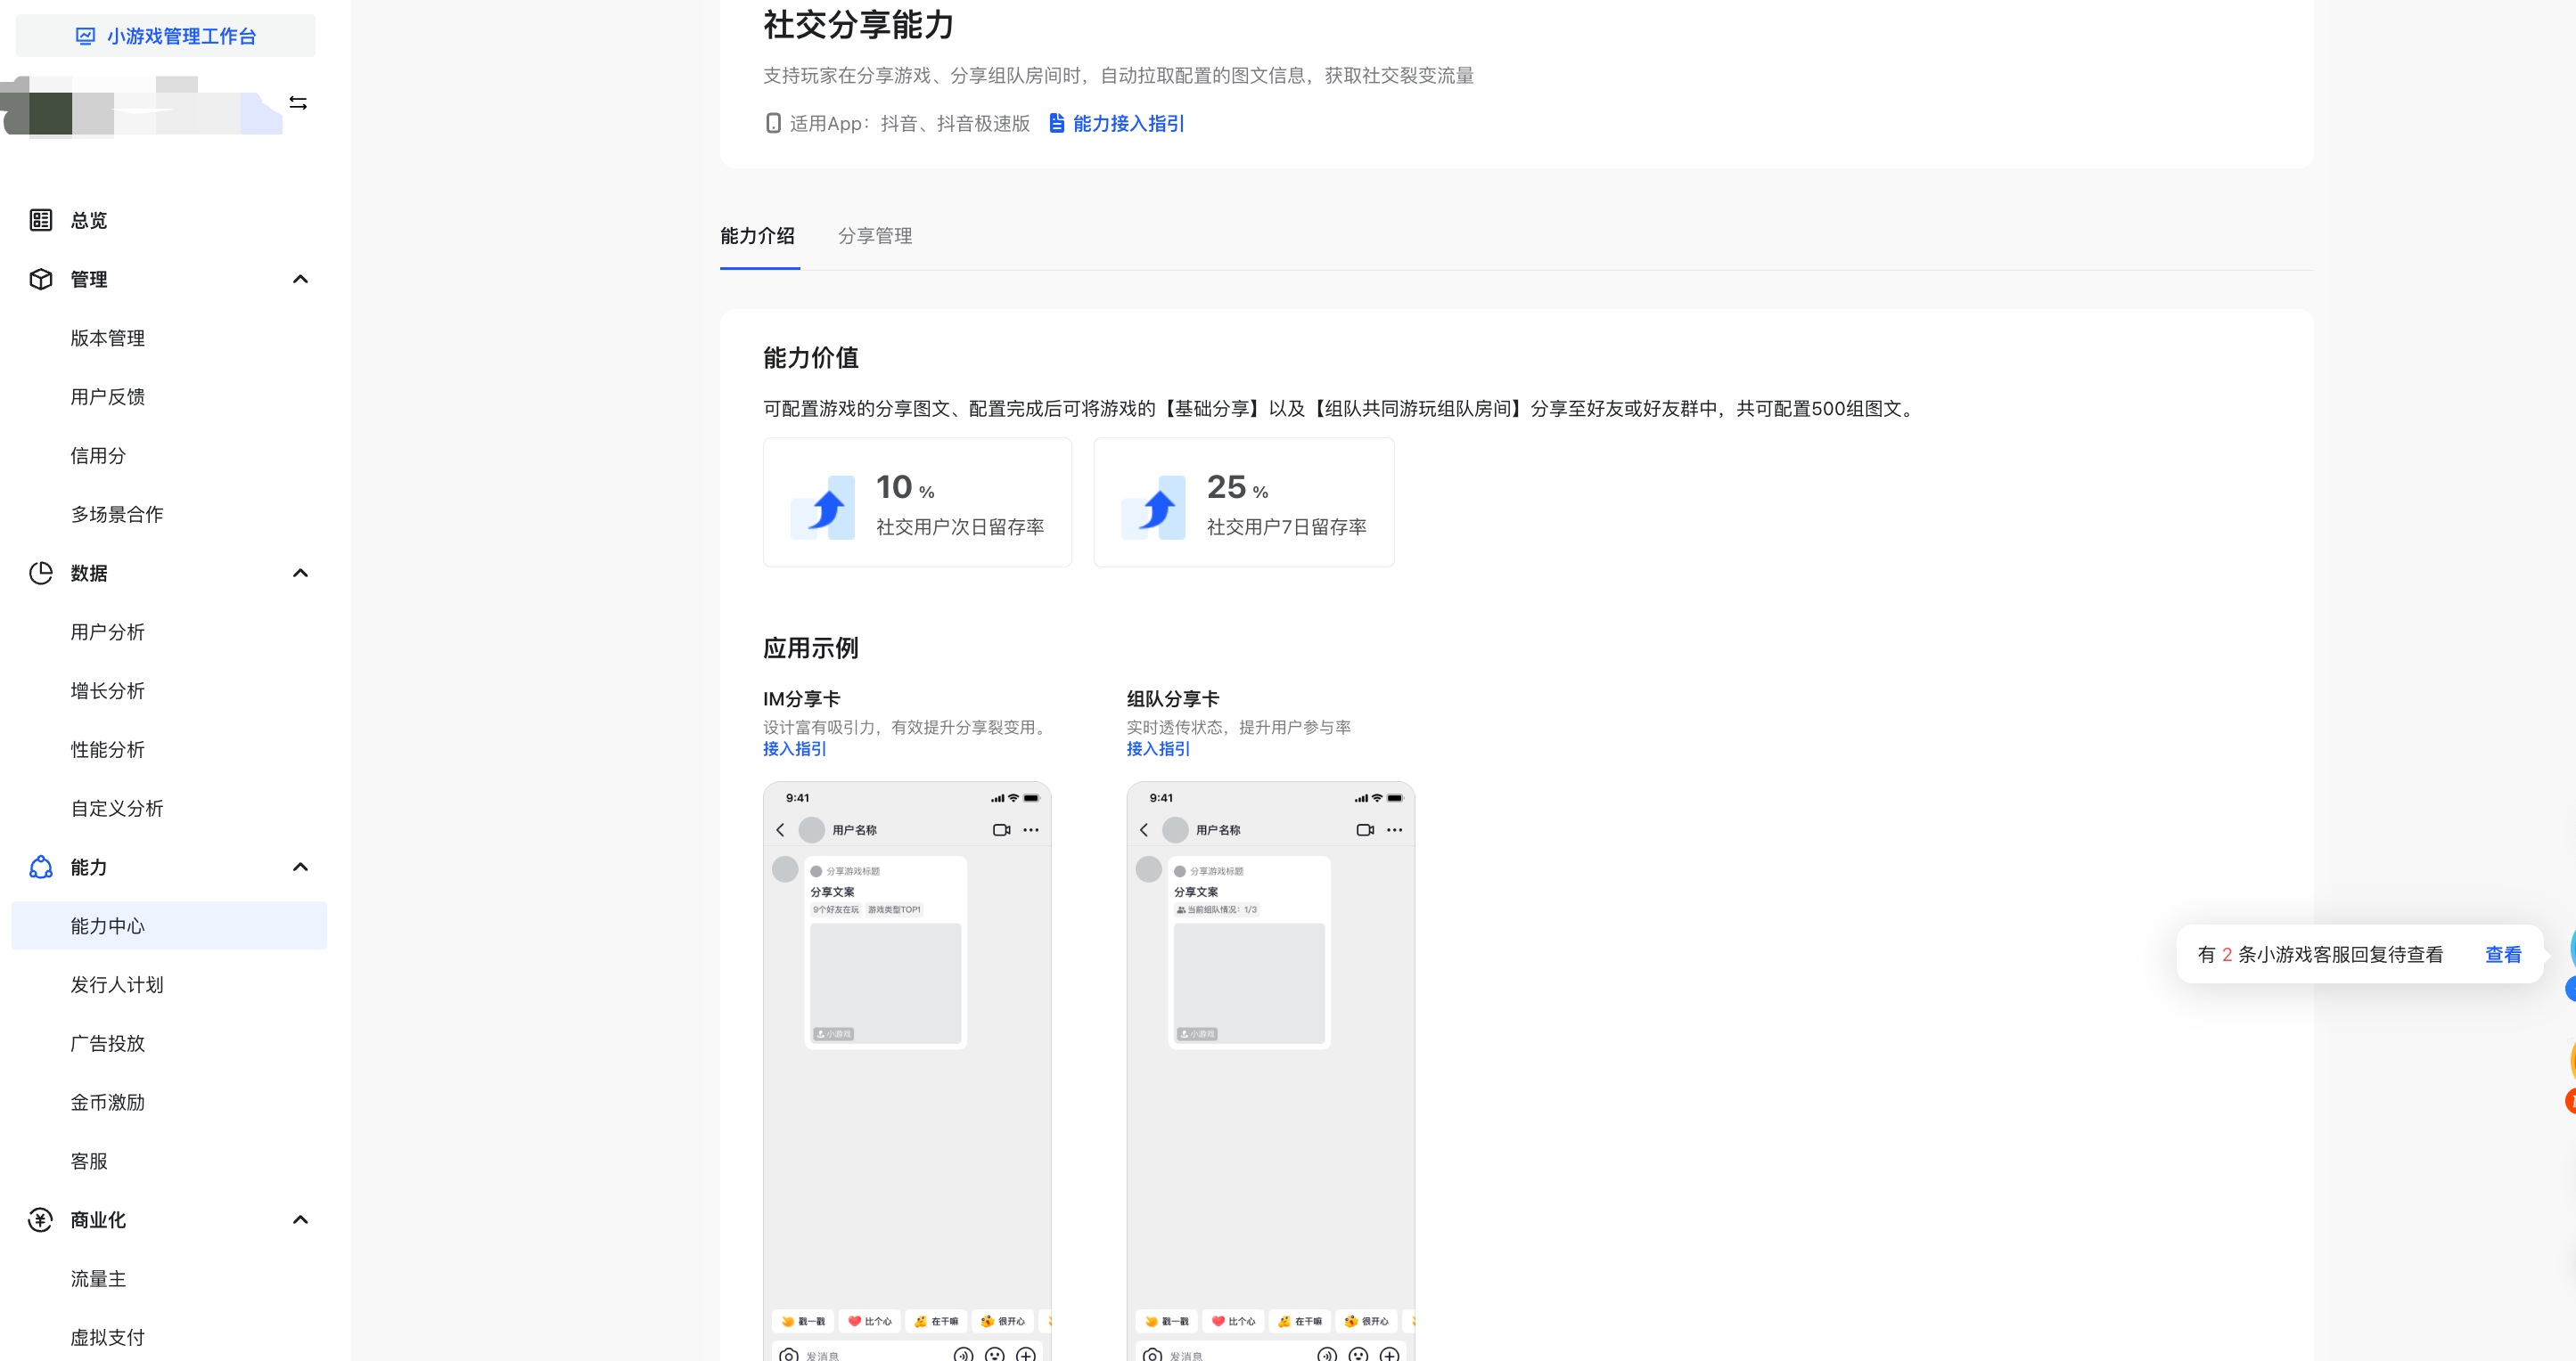Click 查看 in customer service notification

2502,954
